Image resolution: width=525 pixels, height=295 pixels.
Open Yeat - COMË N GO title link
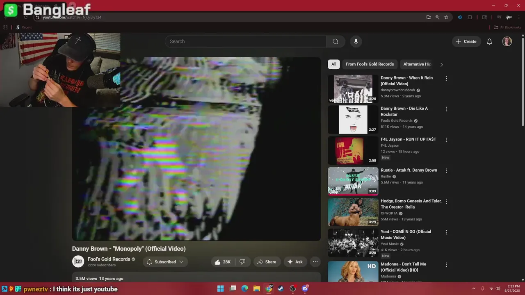[x=406, y=234]
